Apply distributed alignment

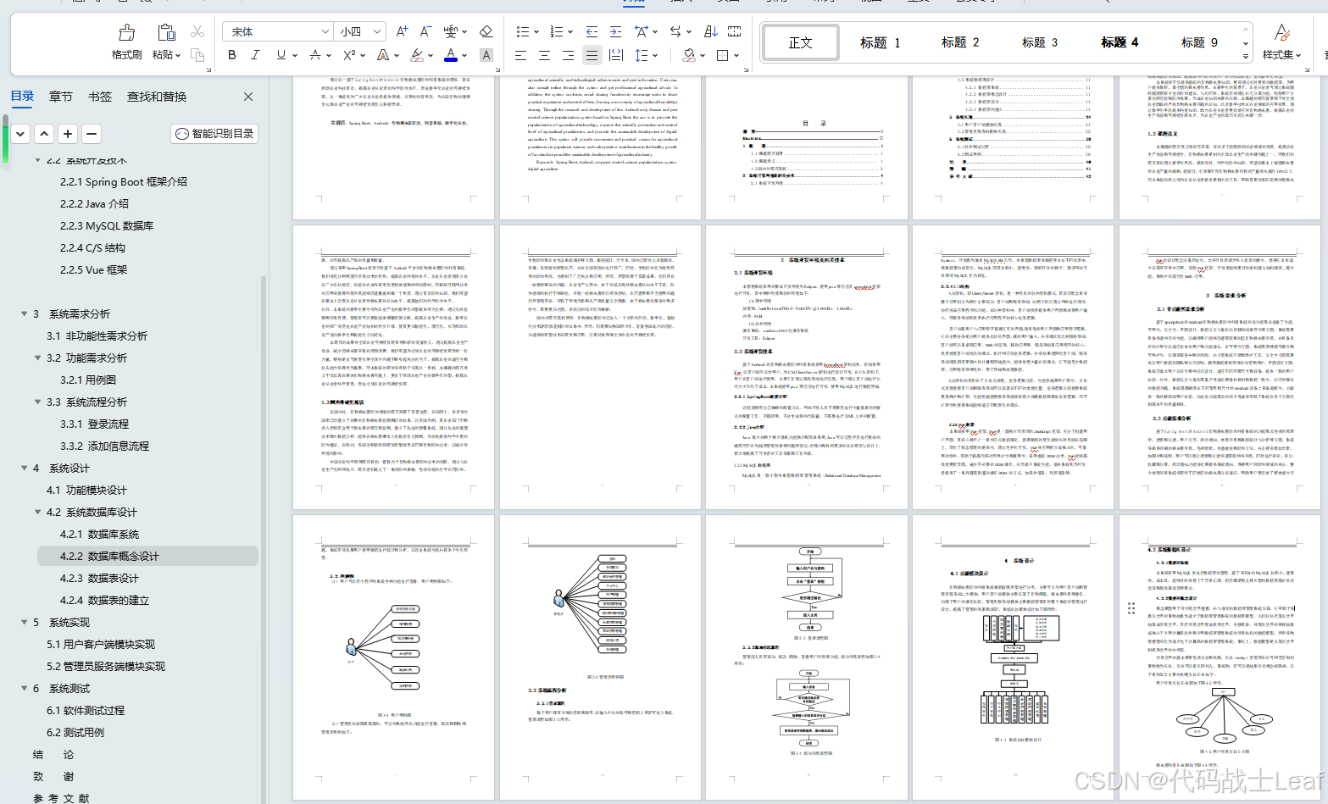coord(616,55)
